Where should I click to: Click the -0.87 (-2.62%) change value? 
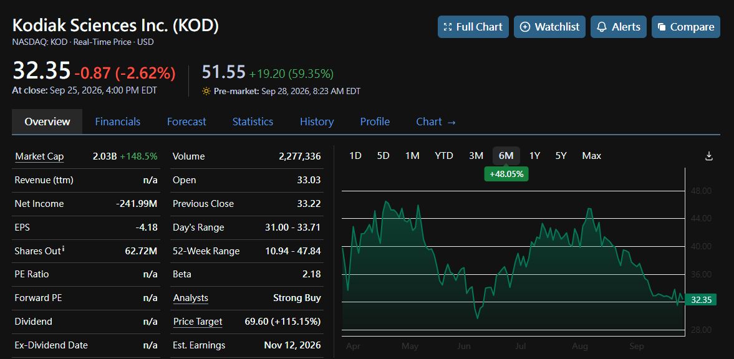(125, 73)
